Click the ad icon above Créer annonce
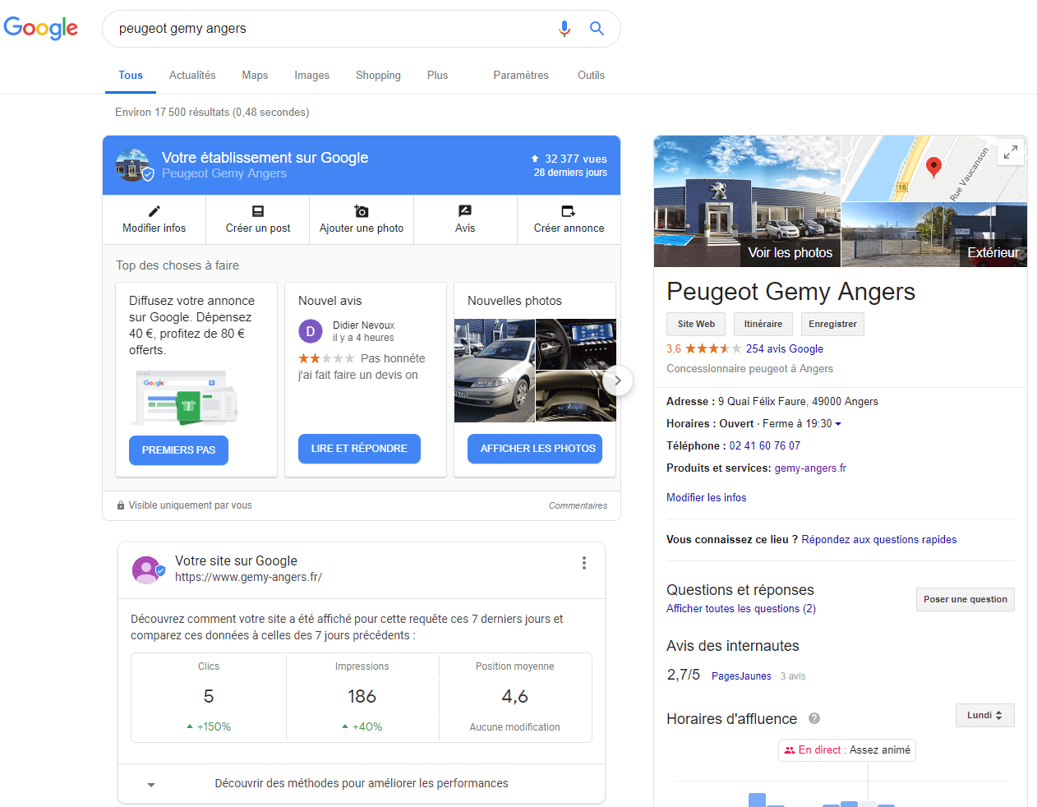The height and width of the screenshot is (807, 1037). point(569,211)
